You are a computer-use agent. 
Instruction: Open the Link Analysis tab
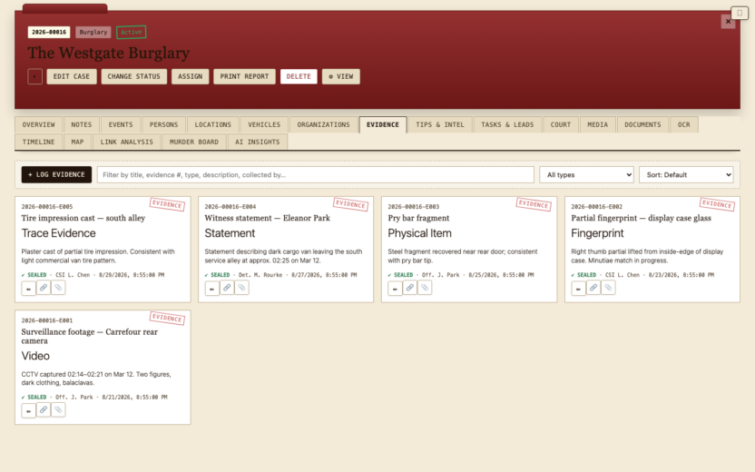[x=127, y=143]
